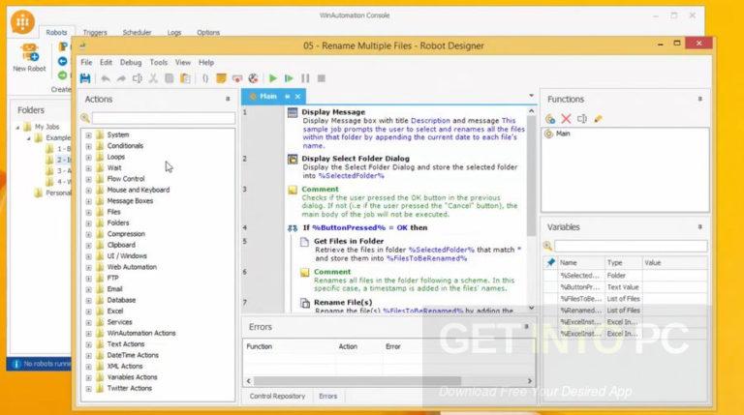This screenshot has width=744, height=415.
Task: Stop the robot execution
Action: coord(322,78)
